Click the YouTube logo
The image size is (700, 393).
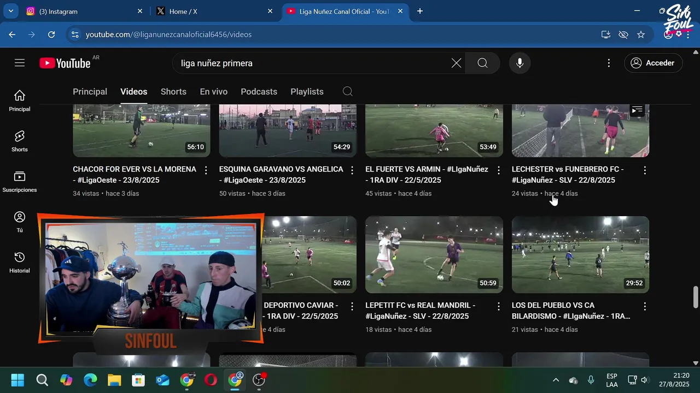(x=65, y=63)
